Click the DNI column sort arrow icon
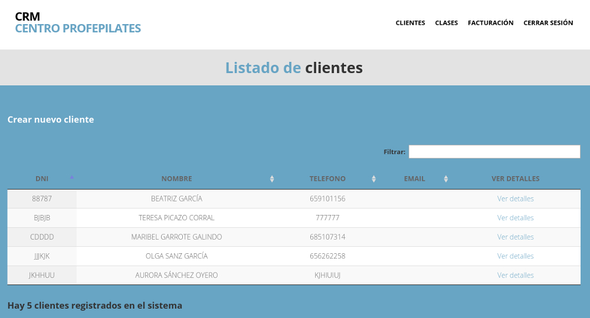 pos(71,178)
